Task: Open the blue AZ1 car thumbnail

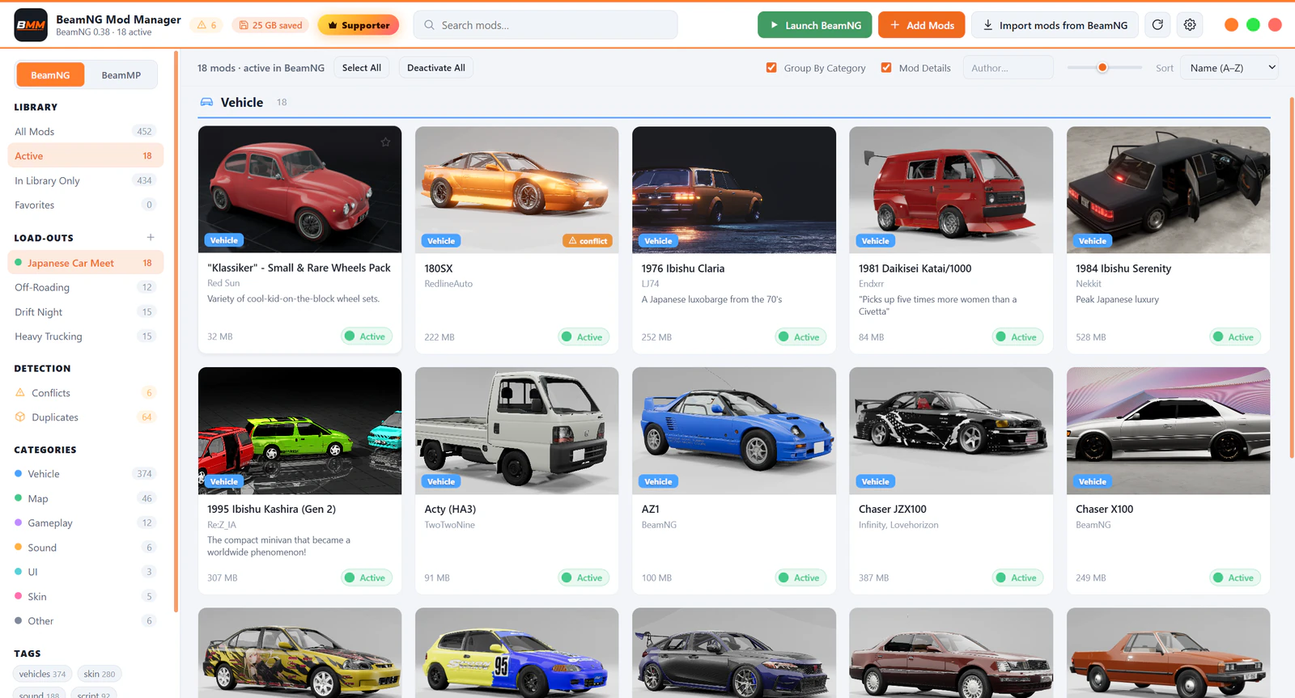Action: click(x=734, y=431)
